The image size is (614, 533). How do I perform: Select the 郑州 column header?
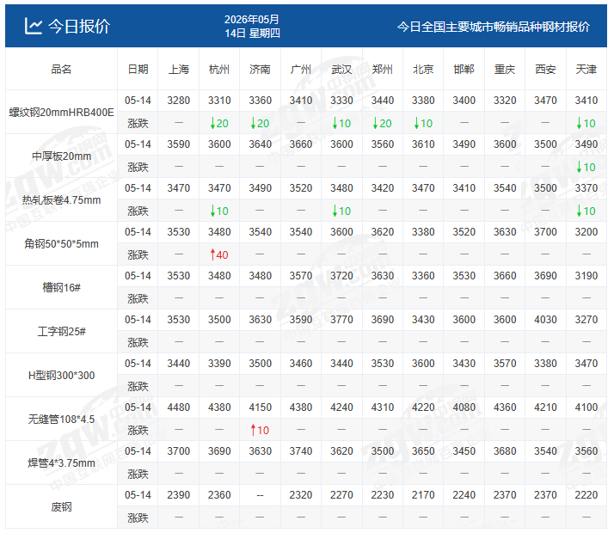pos(383,70)
